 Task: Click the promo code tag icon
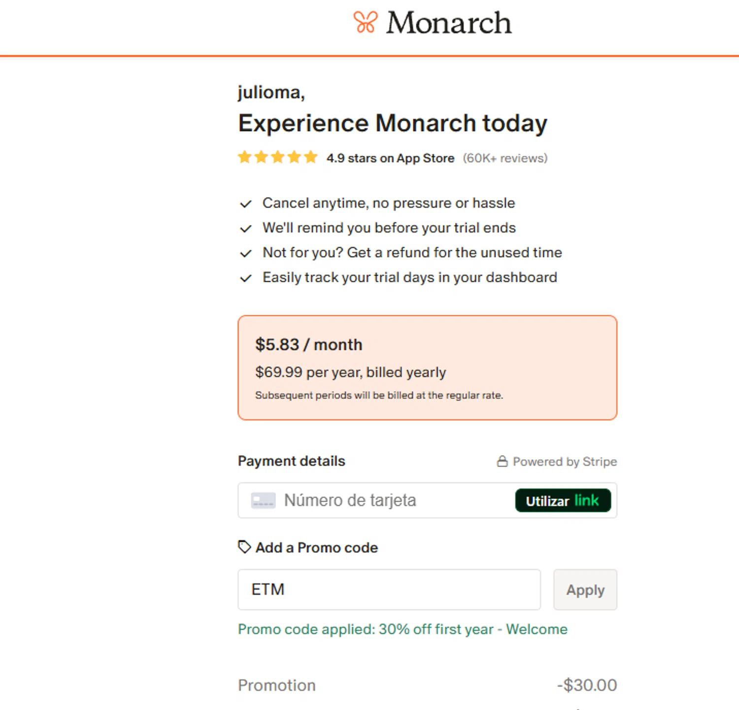click(244, 547)
